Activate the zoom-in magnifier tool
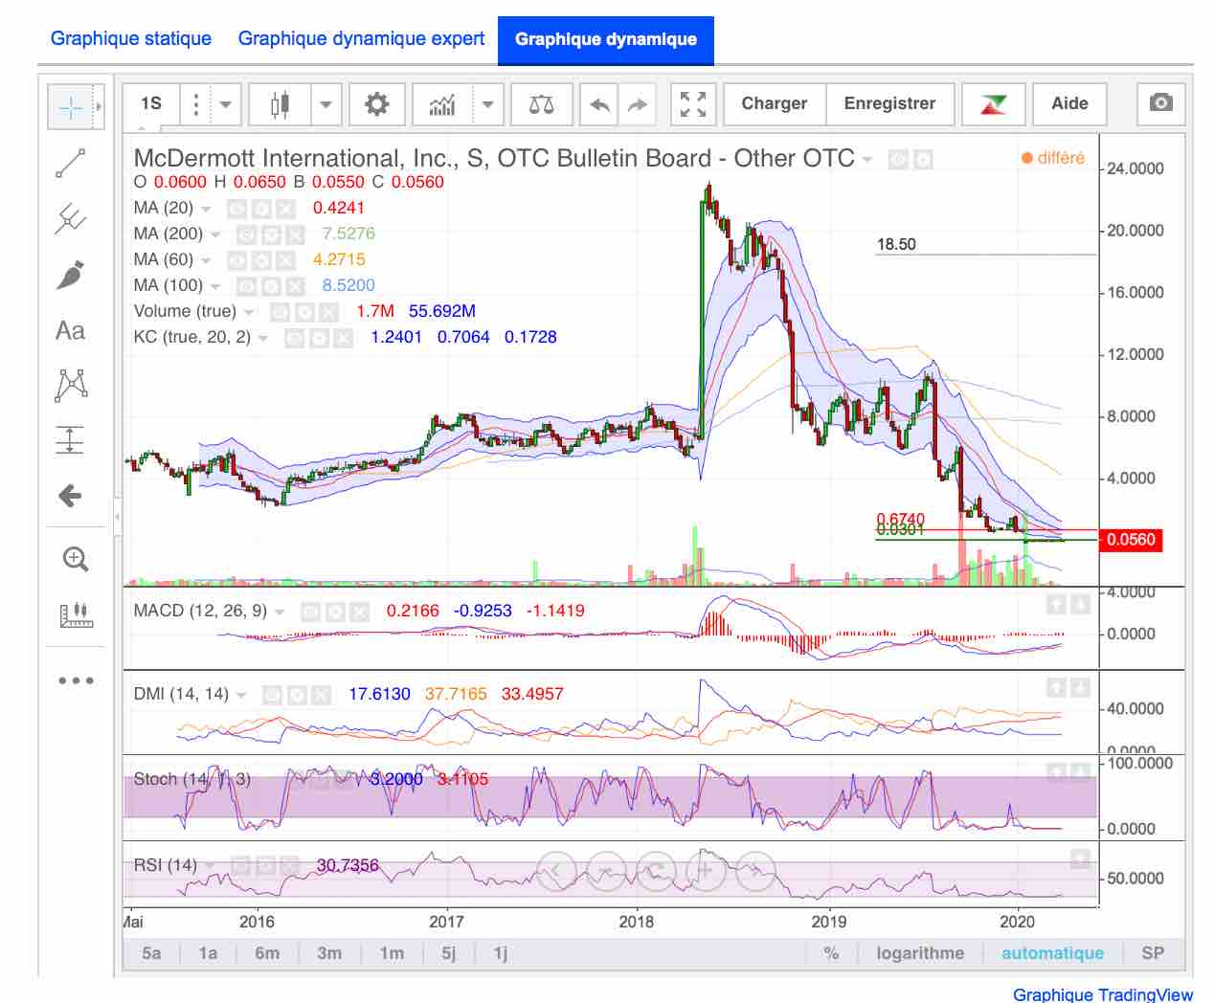The image size is (1214, 1003). tap(75, 559)
